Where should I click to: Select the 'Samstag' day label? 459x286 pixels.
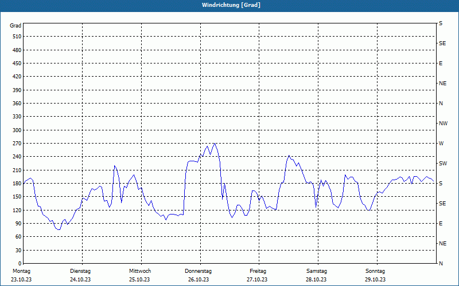click(x=317, y=271)
